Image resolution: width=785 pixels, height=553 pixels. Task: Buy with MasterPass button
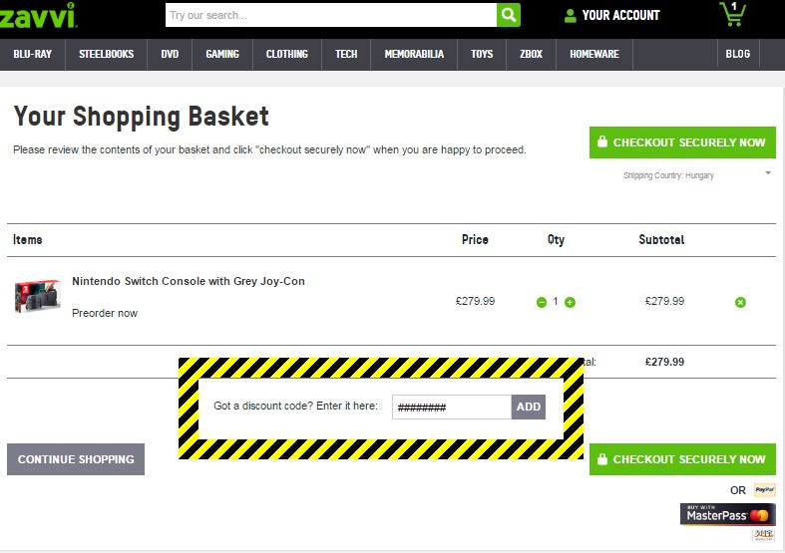coord(727,514)
